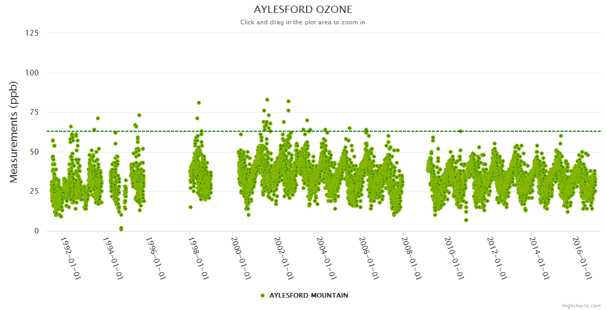Click the AYLESFORD OZONE chart title
Screen dimensions: 606x310
coord(303,10)
